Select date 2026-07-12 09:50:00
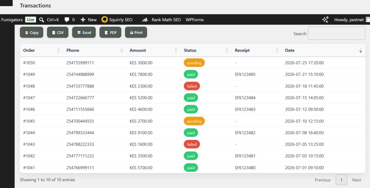 [304, 109]
